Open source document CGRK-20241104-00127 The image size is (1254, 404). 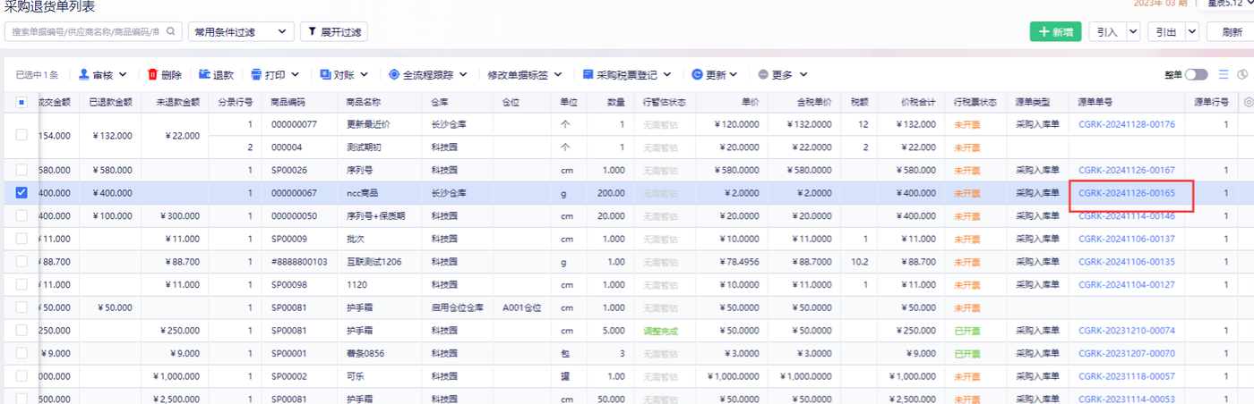[x=1126, y=284]
